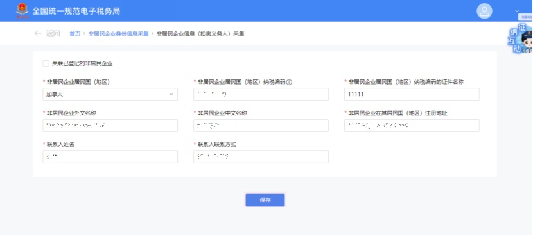533x235 pixels.
Task: Click the info icon beside 纳税编码
Action: point(289,82)
